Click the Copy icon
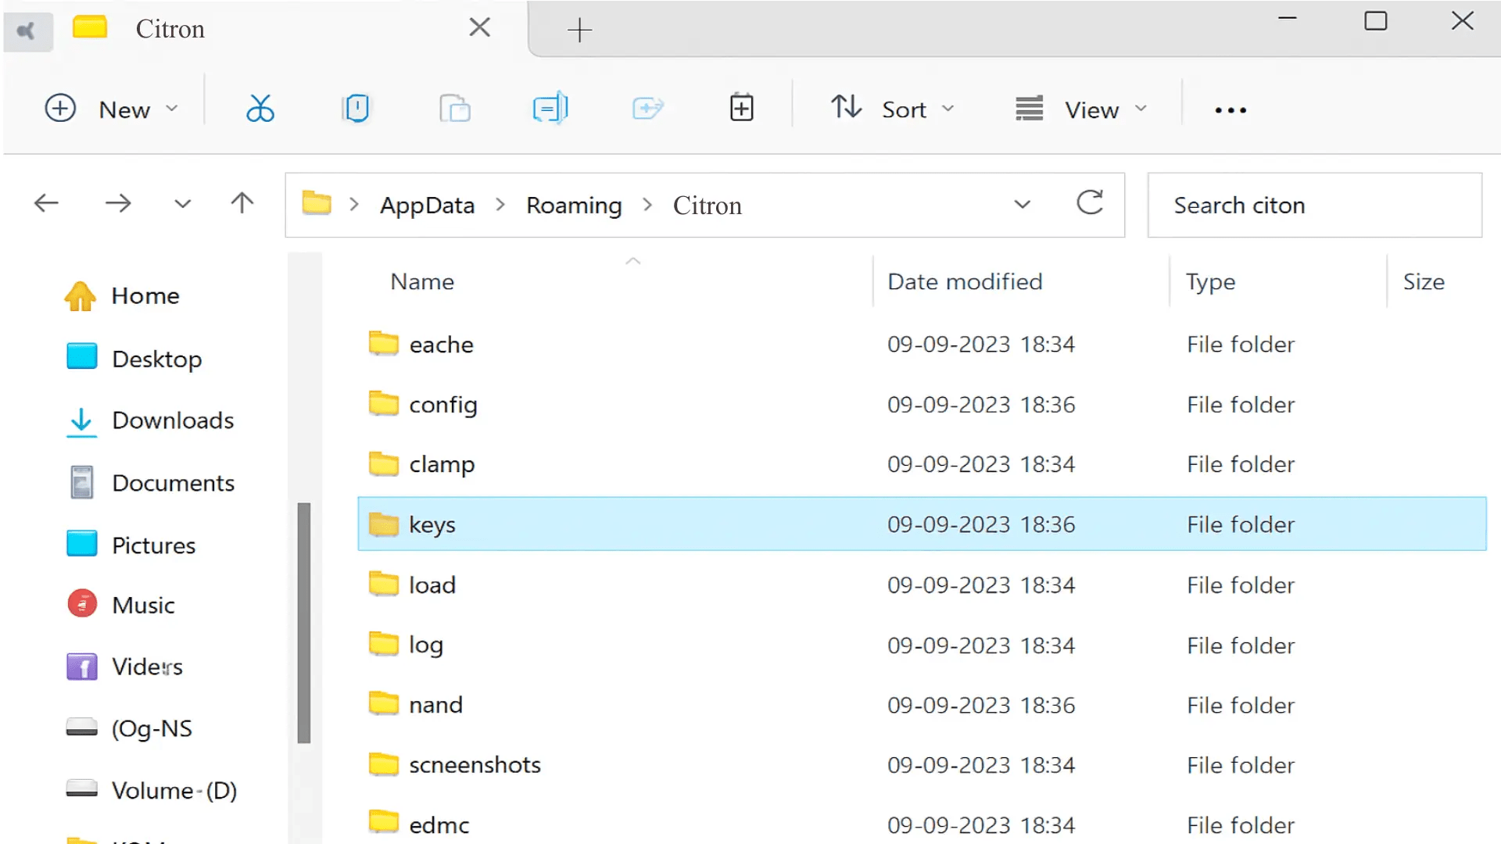 click(356, 108)
